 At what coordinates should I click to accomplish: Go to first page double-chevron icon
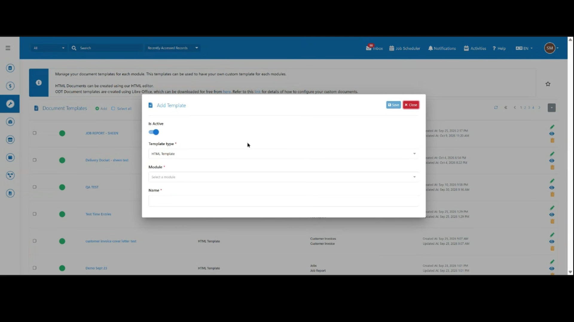click(506, 108)
